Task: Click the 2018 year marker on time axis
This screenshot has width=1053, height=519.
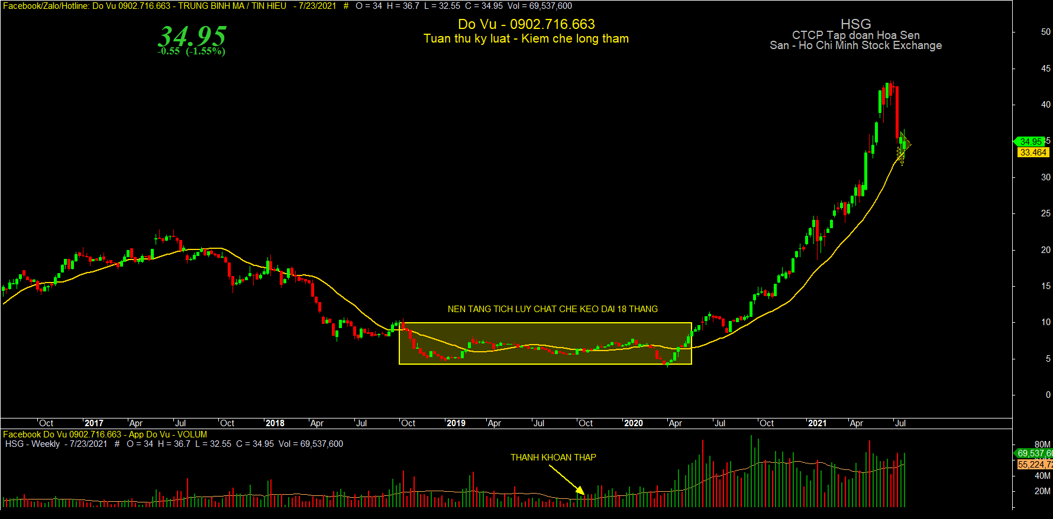Action: click(274, 423)
